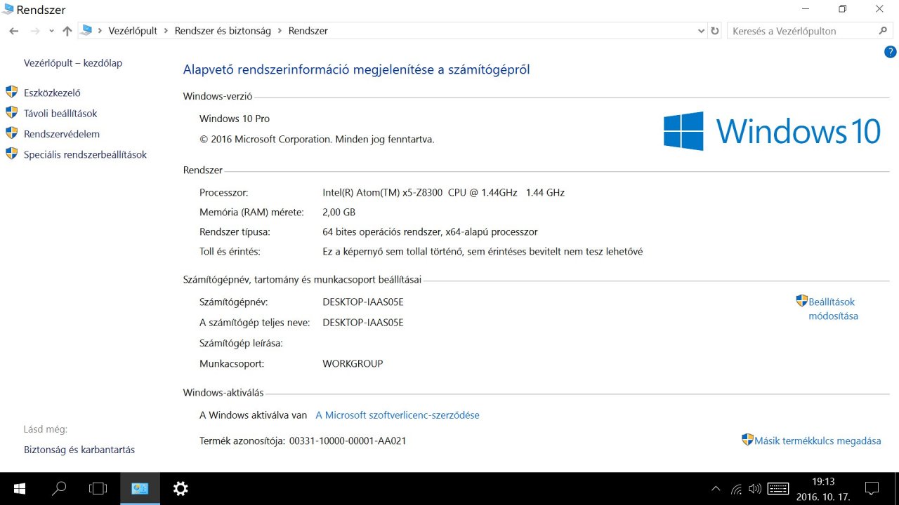
Task: Click shield icon next to Beállítások módosítása
Action: (801, 301)
